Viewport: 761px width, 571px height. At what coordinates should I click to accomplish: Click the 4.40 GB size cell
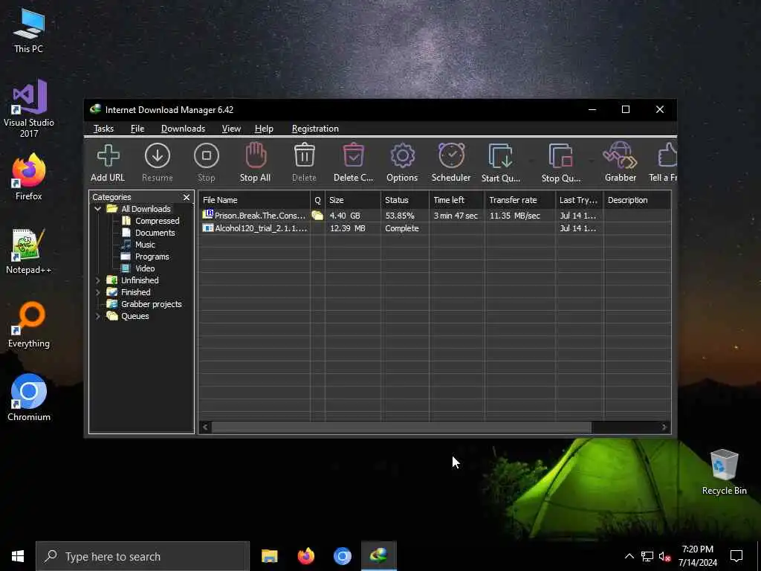(345, 216)
